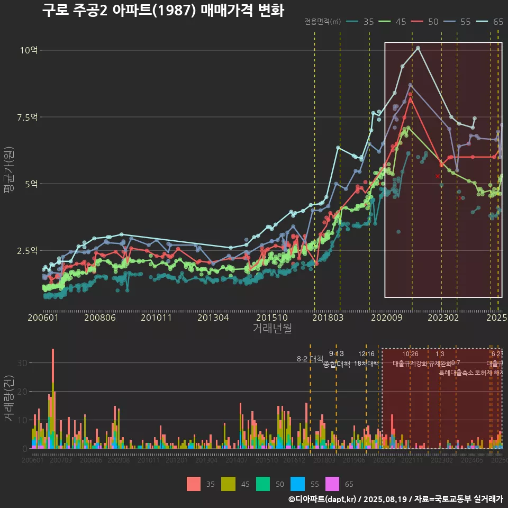Click the 201612 volume chart tick label
Screen dimensions: 508x508
click(x=294, y=460)
